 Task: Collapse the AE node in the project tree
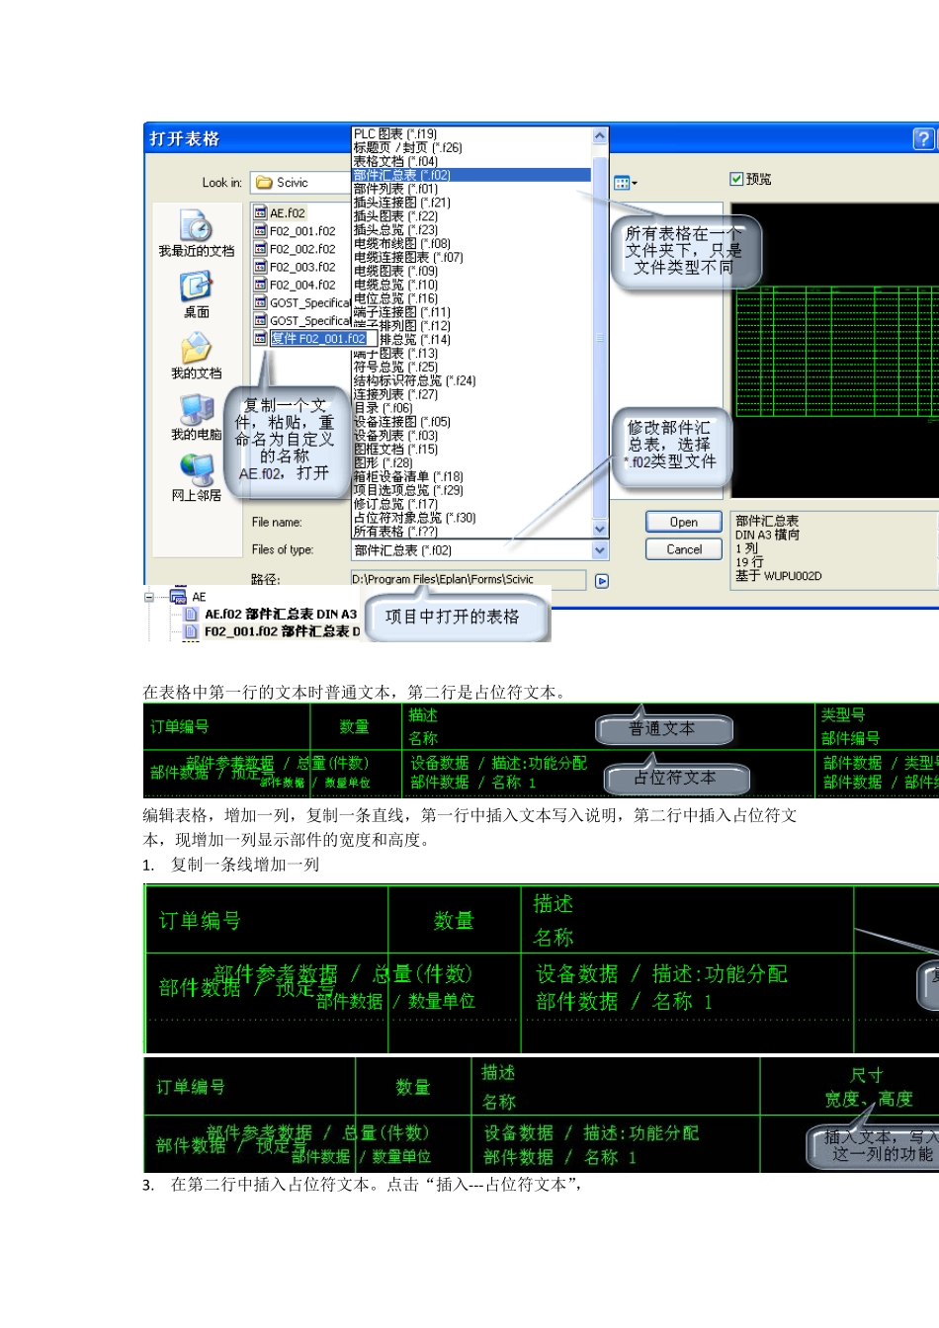(x=149, y=597)
